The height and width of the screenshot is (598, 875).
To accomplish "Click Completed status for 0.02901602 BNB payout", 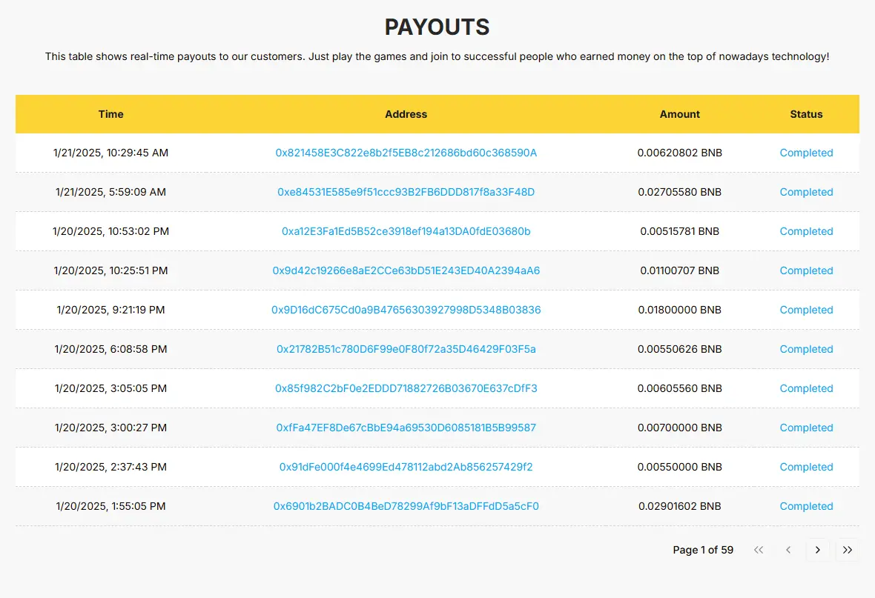I will pyautogui.click(x=806, y=507).
